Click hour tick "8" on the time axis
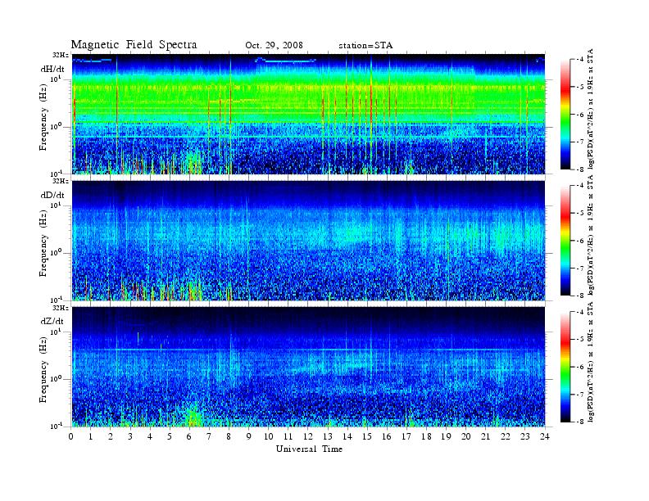649x501 pixels. click(229, 436)
